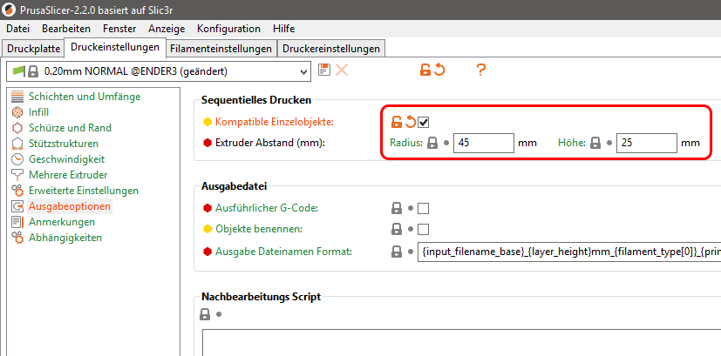Click the delete preset X icon
721x356 pixels.
[x=342, y=71]
